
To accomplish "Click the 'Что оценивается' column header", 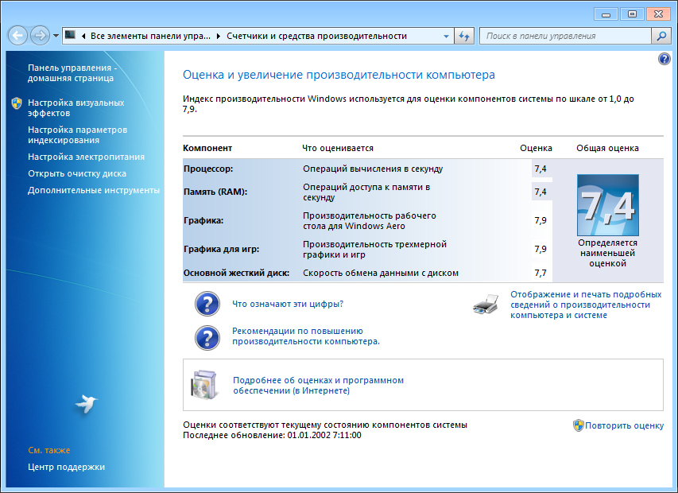I will (338, 149).
